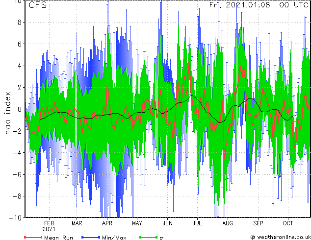The height and width of the screenshot is (240, 311).
Task: Click the AUG month label
Action: [228, 223]
